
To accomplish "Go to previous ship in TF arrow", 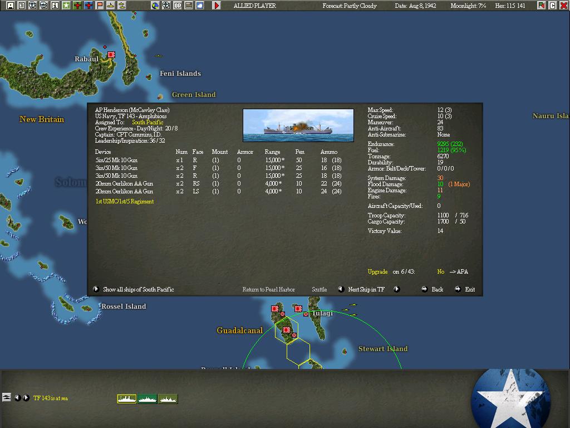I will click(x=341, y=289).
